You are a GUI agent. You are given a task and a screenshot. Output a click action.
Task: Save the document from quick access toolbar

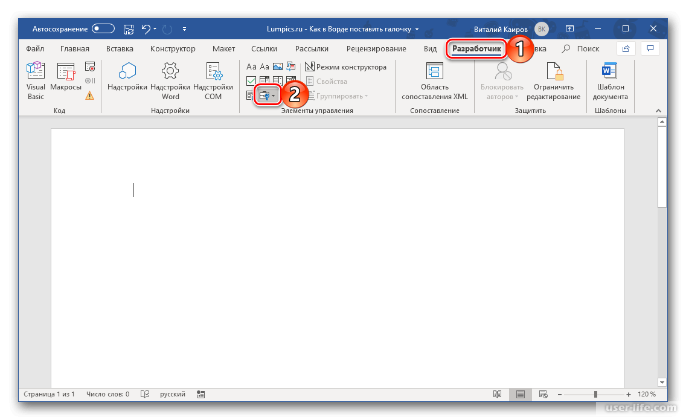[x=129, y=30]
